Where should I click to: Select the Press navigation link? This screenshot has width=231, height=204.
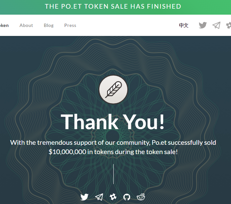pos(70,25)
